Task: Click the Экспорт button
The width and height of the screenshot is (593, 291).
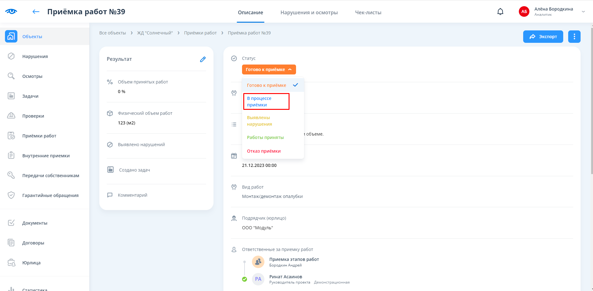Action: [543, 37]
